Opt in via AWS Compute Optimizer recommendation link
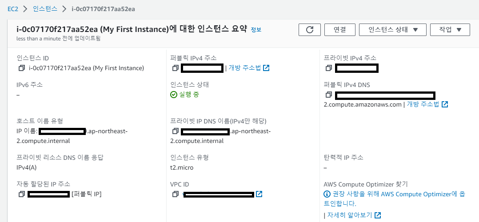The width and height of the screenshot is (479, 222). coord(395,198)
